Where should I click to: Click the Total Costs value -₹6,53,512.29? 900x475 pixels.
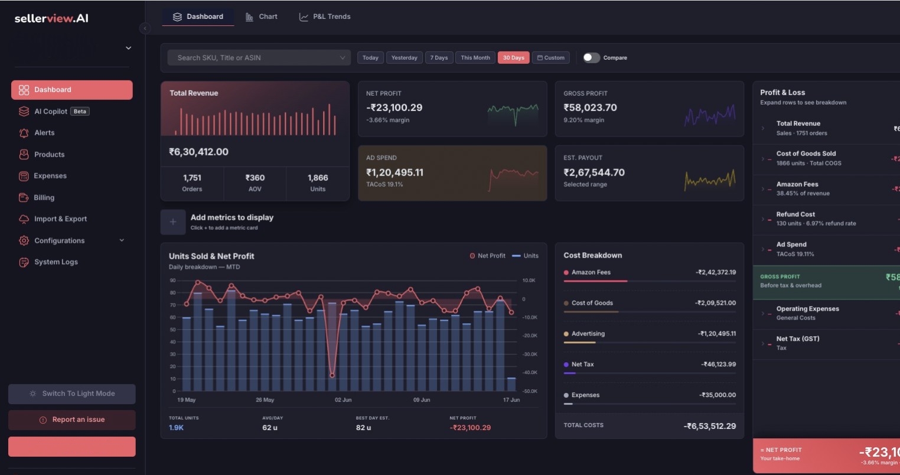pyautogui.click(x=710, y=426)
